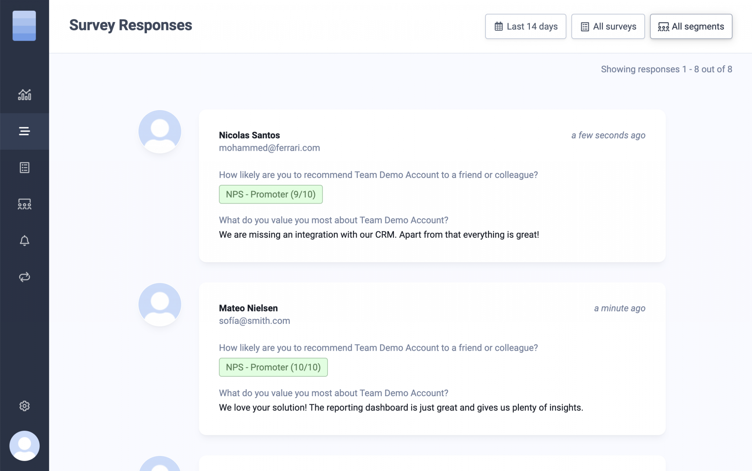Click the segments/audience icon in sidebar

coord(24,204)
